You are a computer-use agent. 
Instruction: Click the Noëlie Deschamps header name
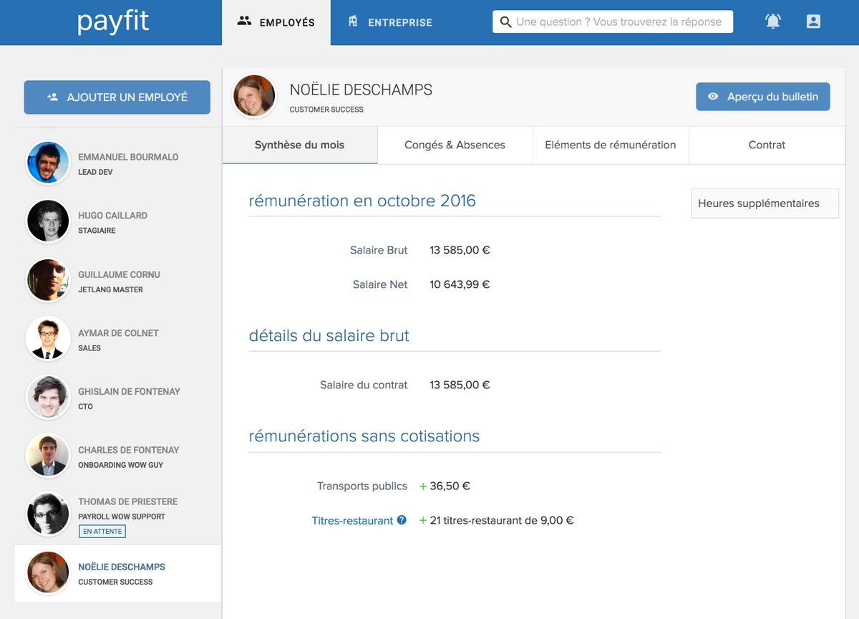tap(361, 90)
